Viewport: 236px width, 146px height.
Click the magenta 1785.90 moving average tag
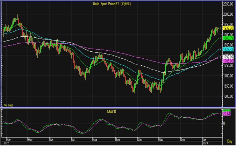pos(228,61)
